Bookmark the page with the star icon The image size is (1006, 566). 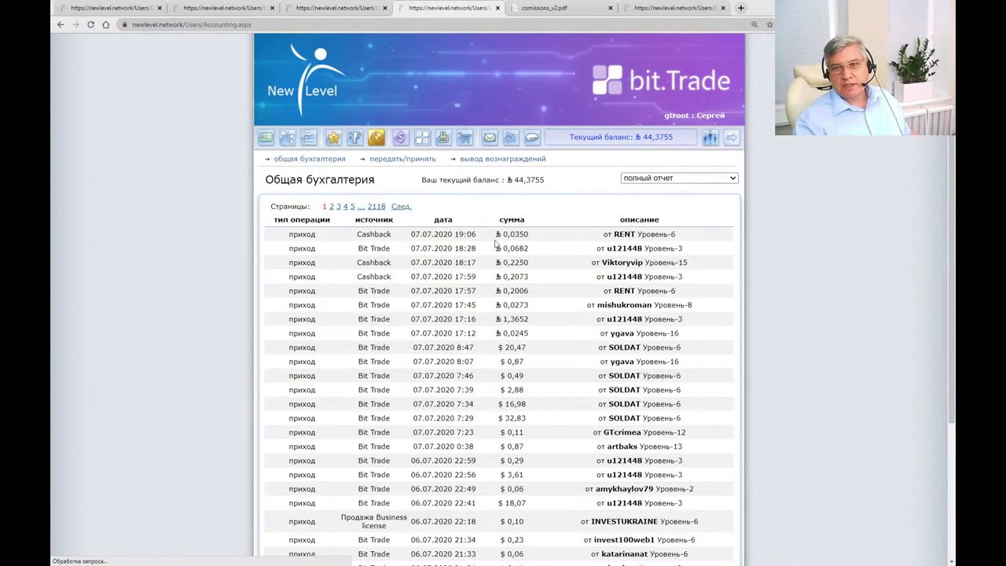tap(769, 24)
